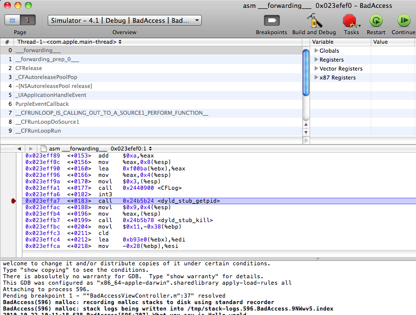The image size is (416, 315).
Task: Click the stack list scrollbar thumb
Action: [x=306, y=73]
